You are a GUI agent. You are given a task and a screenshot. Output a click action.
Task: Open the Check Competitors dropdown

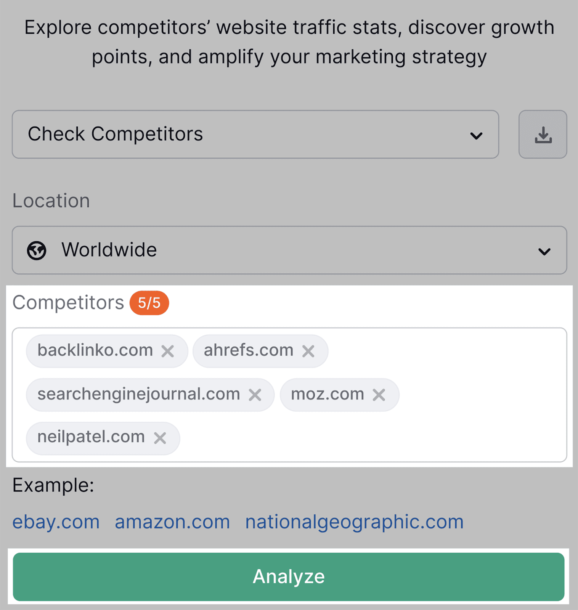[x=255, y=134]
